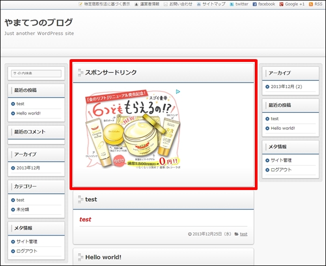Click the facebook icon in top bar
This screenshot has height=266, width=326.
(254, 4)
